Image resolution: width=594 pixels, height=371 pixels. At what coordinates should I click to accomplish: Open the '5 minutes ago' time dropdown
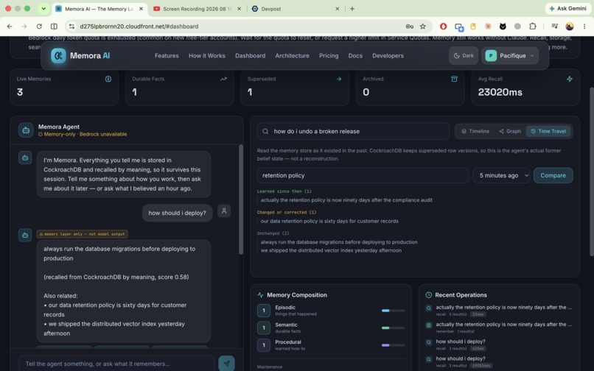pyautogui.click(x=501, y=175)
